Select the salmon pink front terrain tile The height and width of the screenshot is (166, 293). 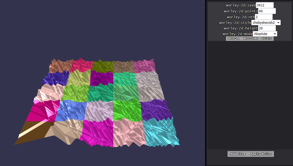[128, 132]
